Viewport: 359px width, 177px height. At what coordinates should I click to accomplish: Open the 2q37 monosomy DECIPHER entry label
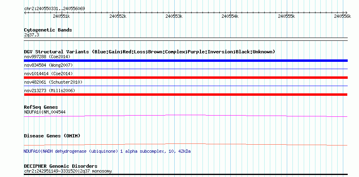click(x=68, y=171)
